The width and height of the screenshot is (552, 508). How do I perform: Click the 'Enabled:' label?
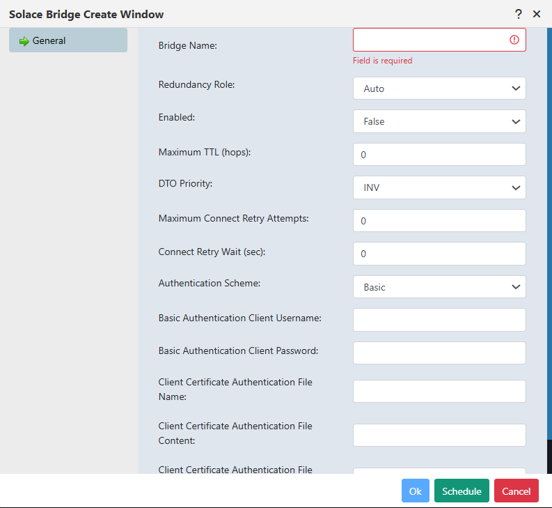pyautogui.click(x=176, y=117)
